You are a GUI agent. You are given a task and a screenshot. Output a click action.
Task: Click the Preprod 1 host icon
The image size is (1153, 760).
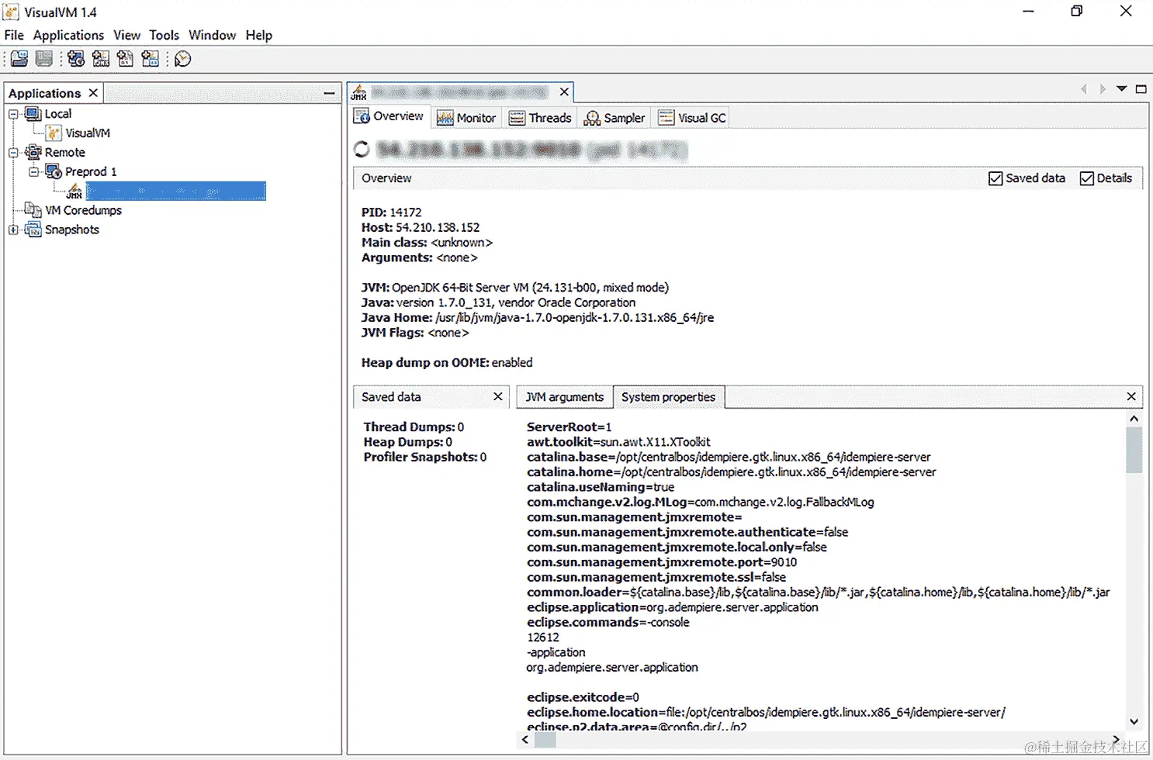tap(54, 171)
